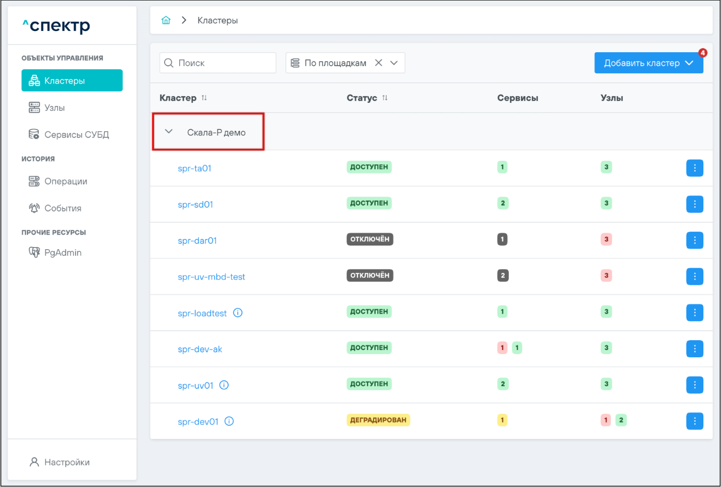Viewport: 721px width, 487px height.
Task: Open three-dot actions menu for spr-dar01
Action: pos(695,240)
